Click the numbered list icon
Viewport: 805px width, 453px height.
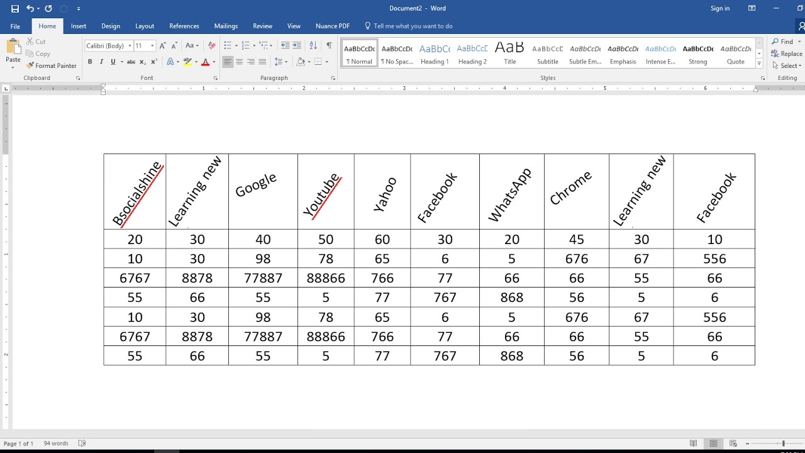click(245, 45)
